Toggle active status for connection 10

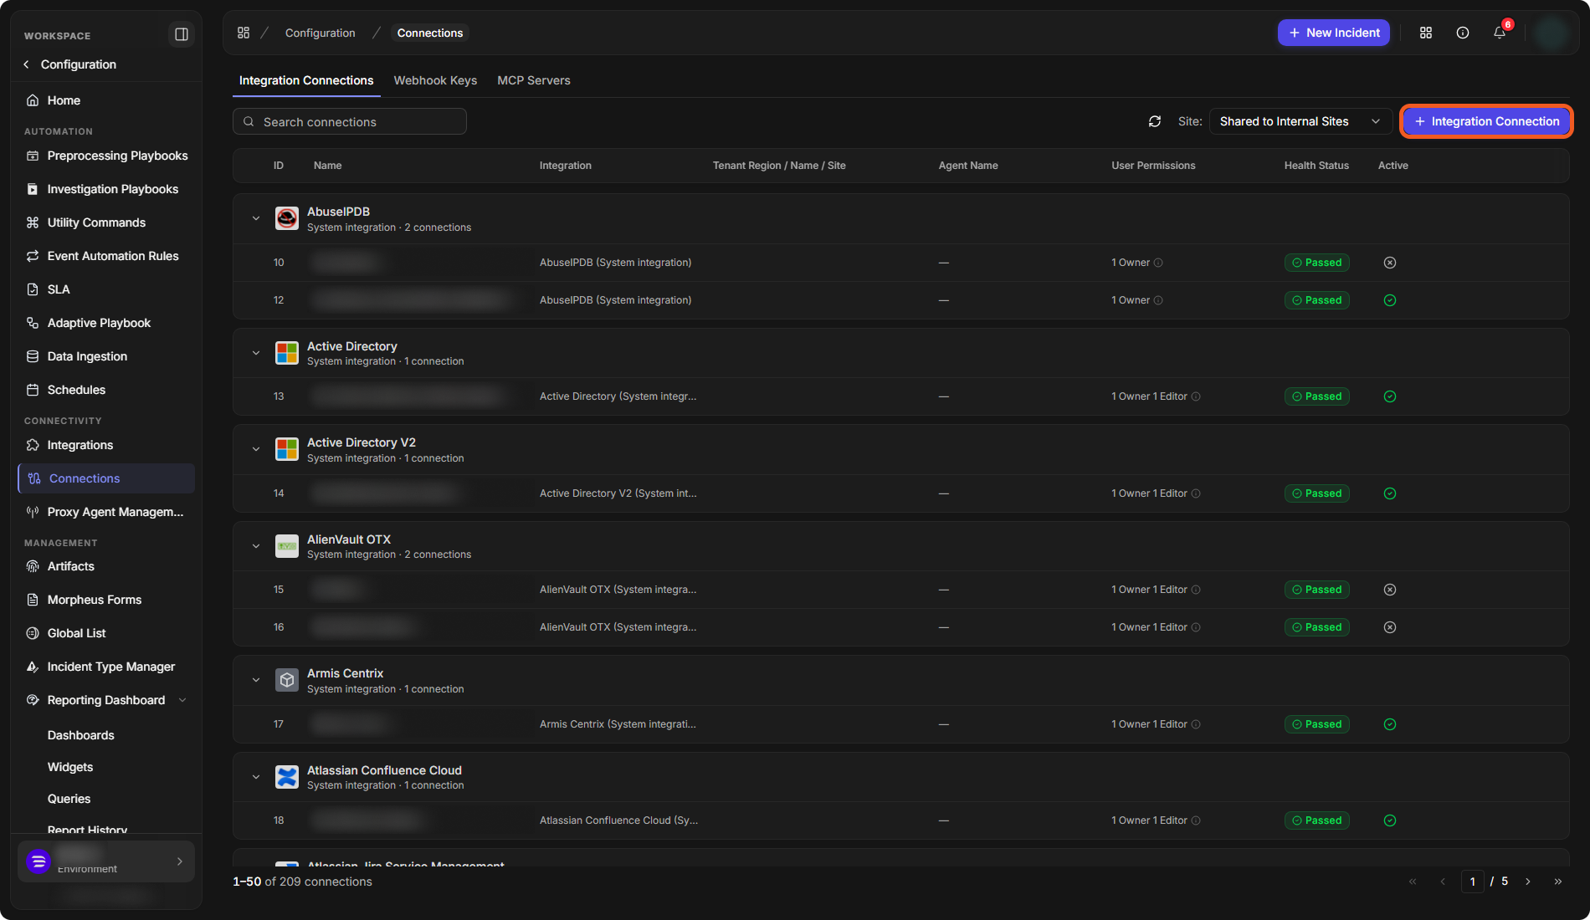pos(1390,263)
